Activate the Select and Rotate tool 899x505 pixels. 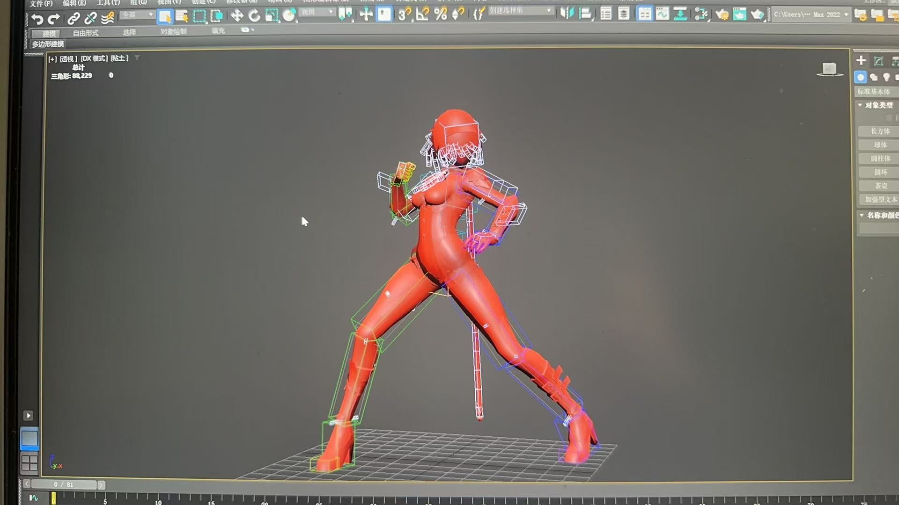(x=254, y=16)
